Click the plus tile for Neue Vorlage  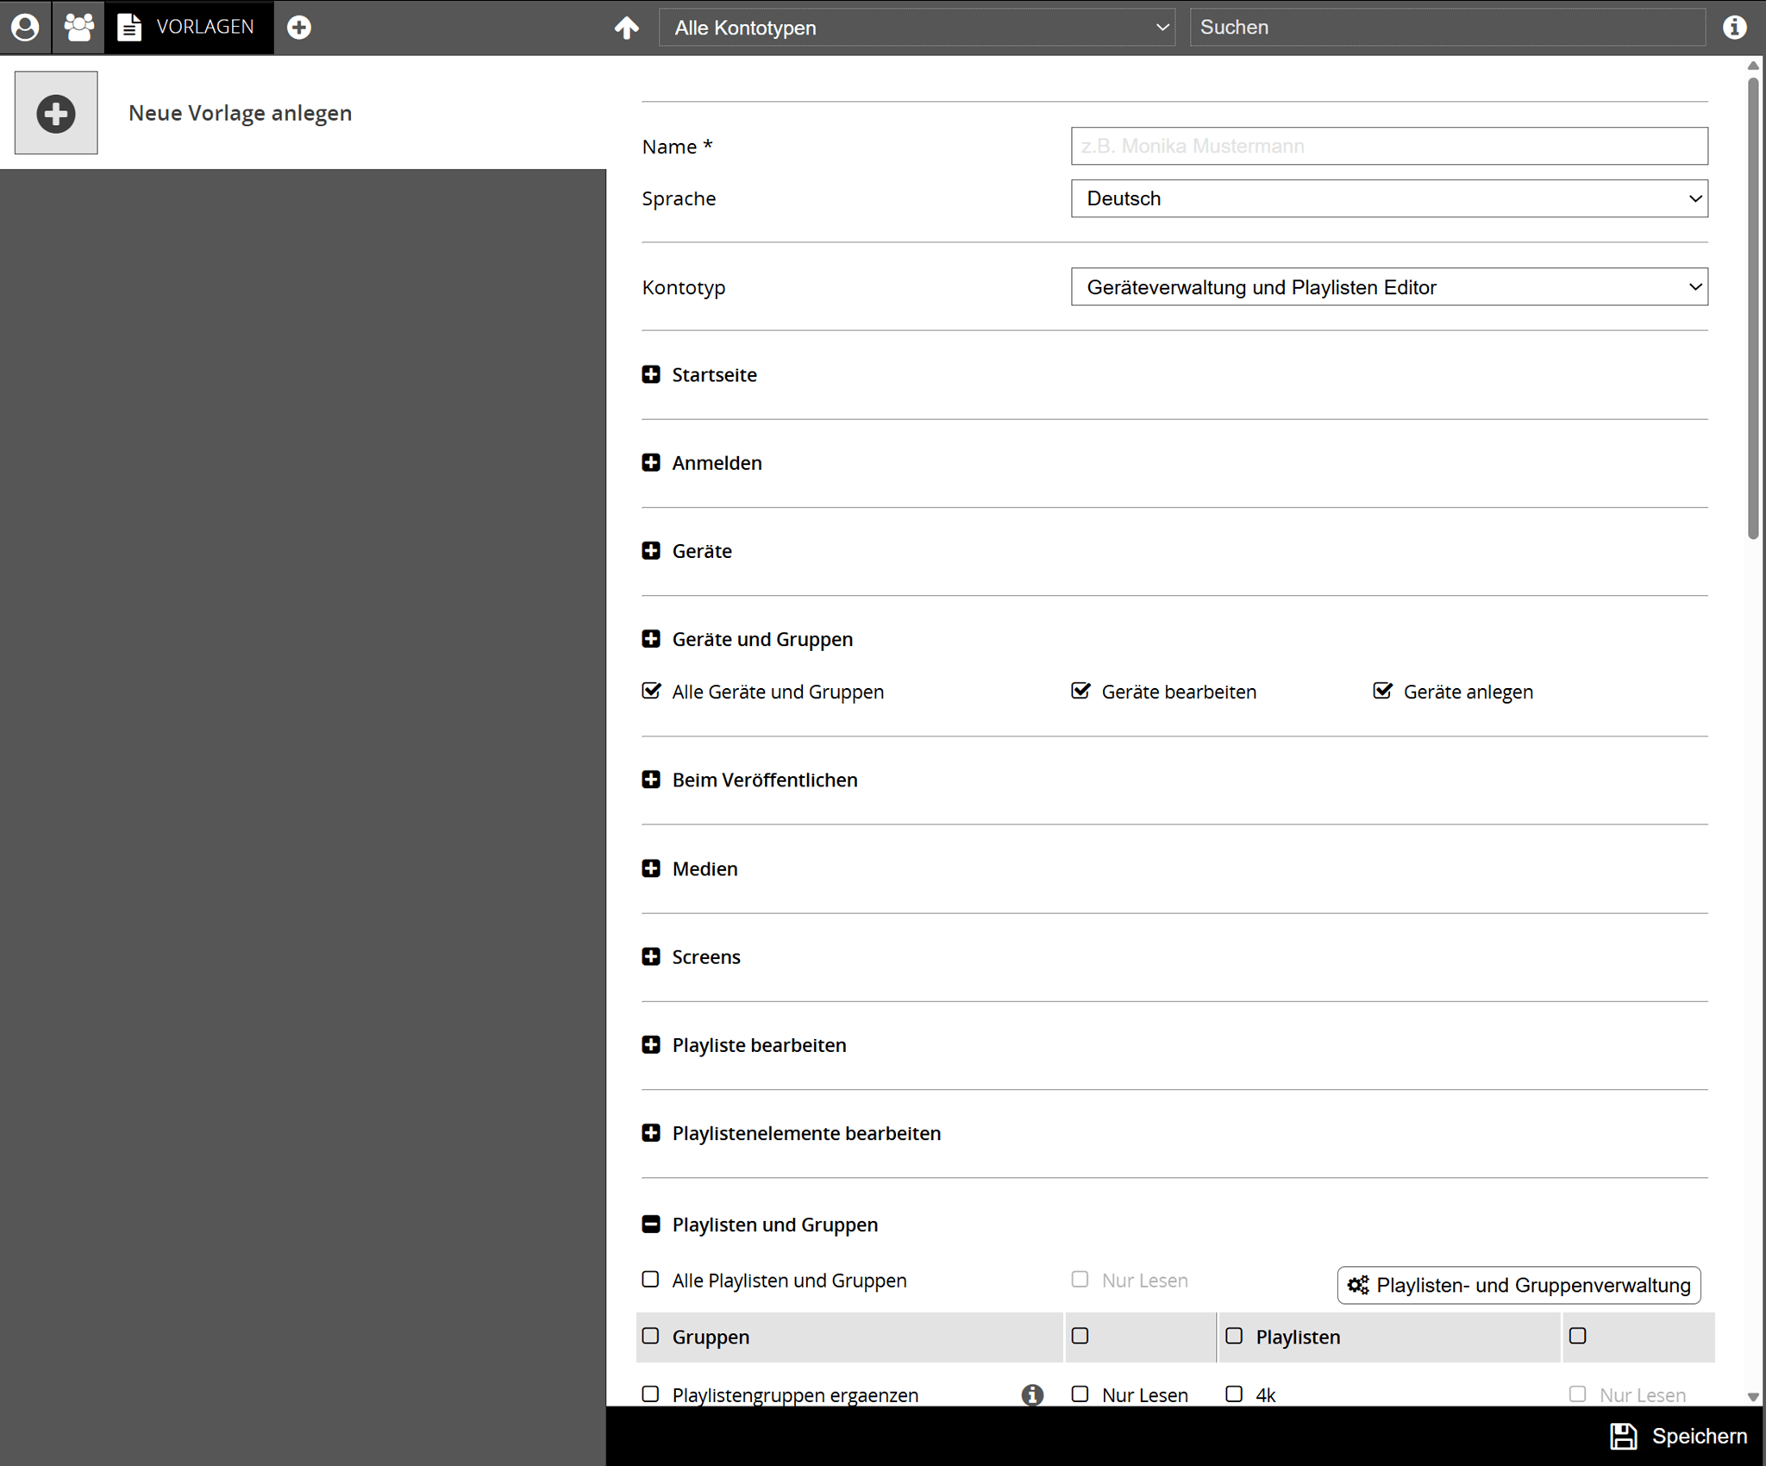point(56,113)
